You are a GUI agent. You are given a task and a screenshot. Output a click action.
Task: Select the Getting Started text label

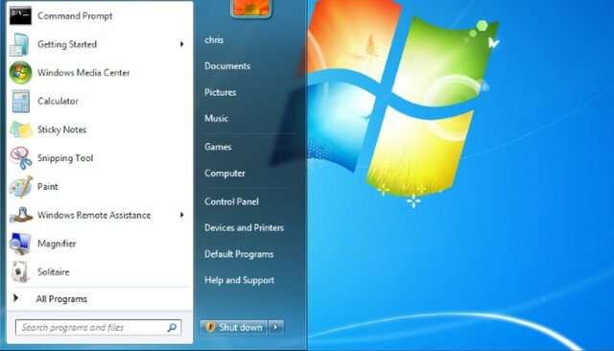tap(67, 45)
